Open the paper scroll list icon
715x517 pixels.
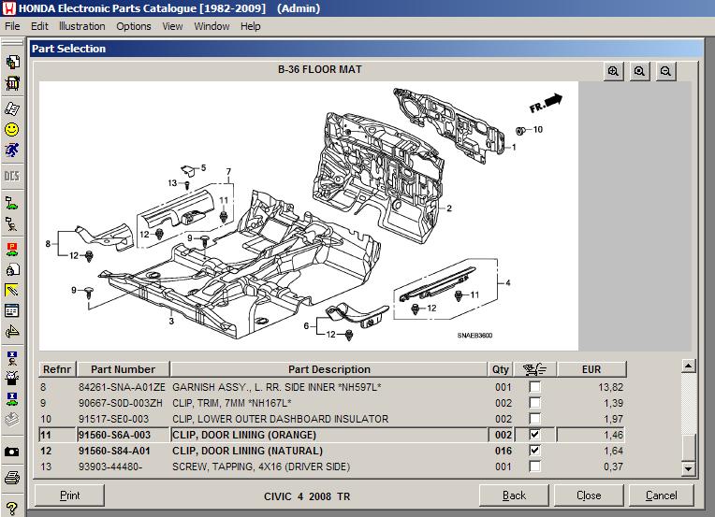click(x=12, y=108)
